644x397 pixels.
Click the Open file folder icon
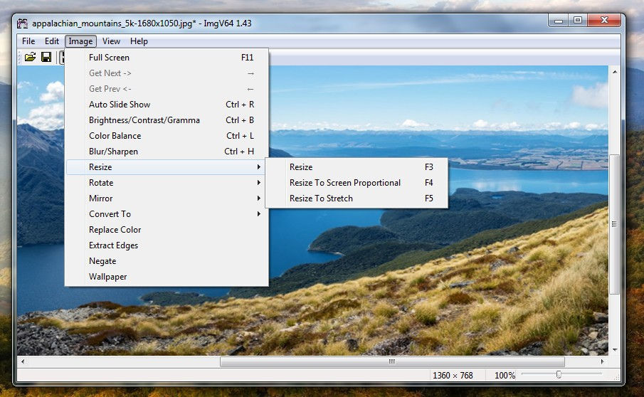point(30,57)
